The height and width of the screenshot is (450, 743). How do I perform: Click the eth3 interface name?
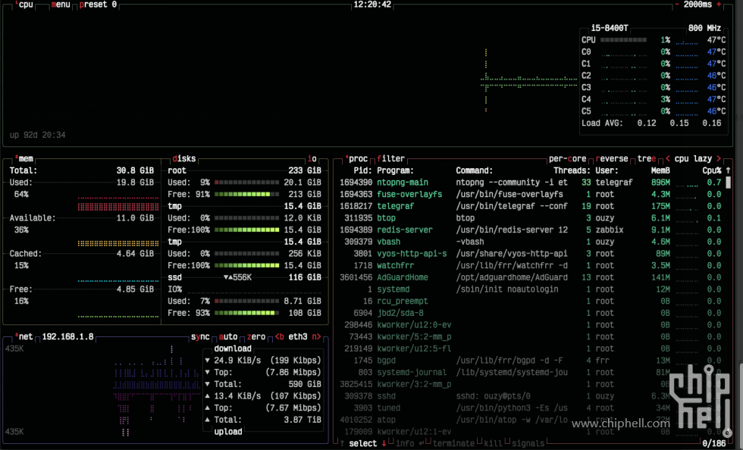click(x=297, y=337)
